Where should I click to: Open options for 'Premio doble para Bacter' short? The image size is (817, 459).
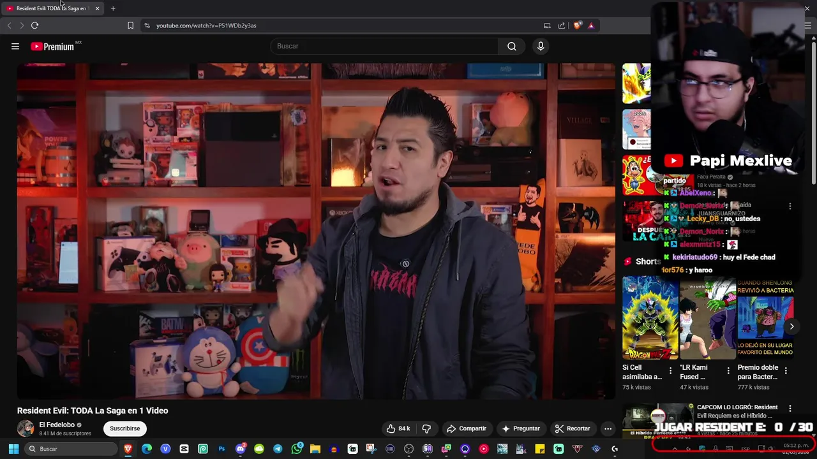(x=786, y=370)
